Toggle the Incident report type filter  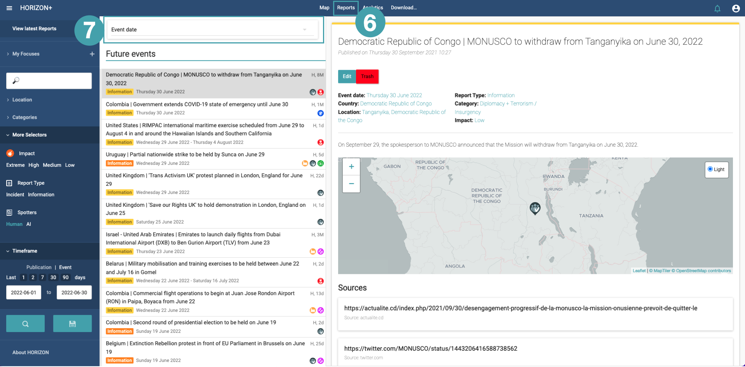tap(15, 195)
